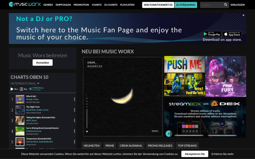Open Sun Is Shining cover thumbnail
The image size is (255, 159).
coord(20,131)
